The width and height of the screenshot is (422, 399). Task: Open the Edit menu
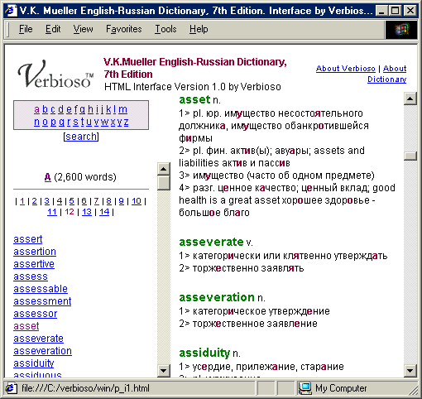(x=53, y=29)
